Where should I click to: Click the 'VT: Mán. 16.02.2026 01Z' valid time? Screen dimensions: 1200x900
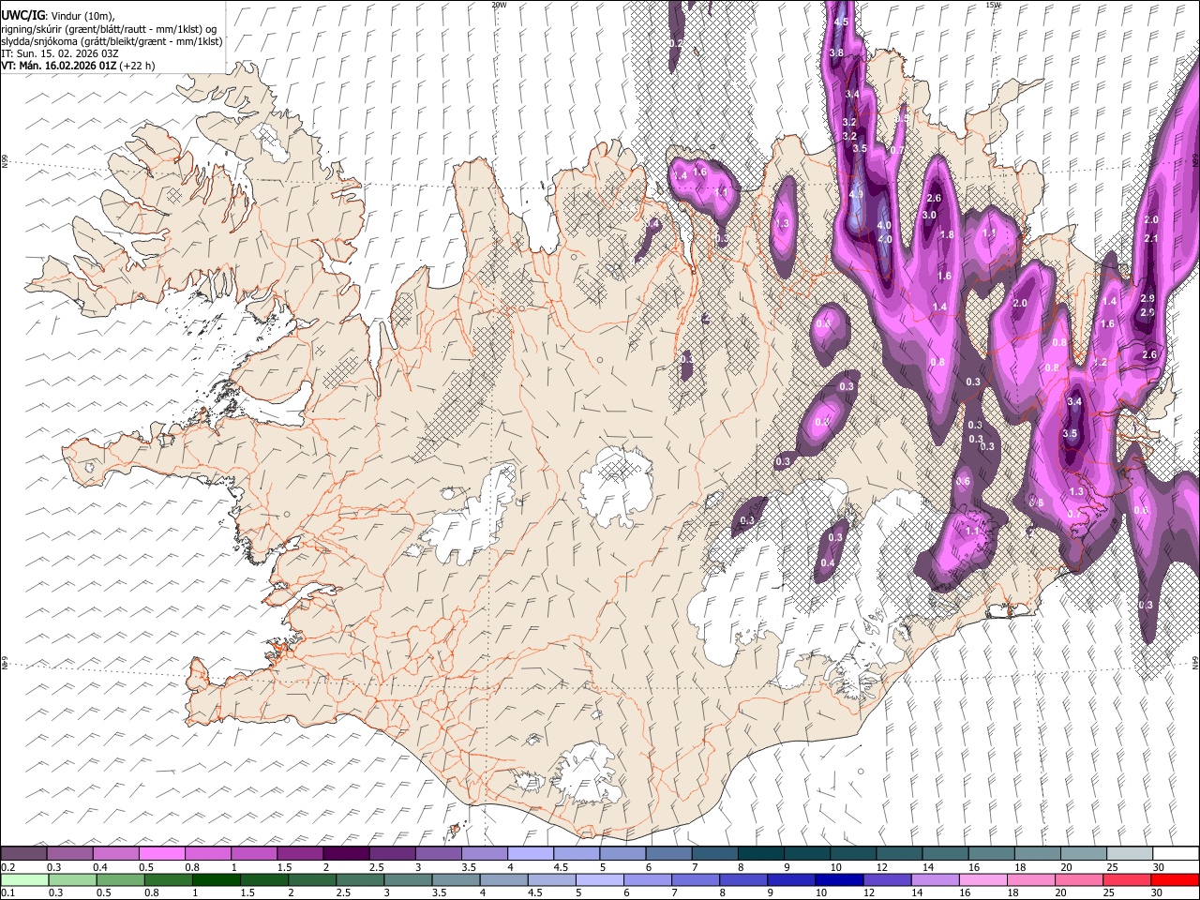click(58, 66)
